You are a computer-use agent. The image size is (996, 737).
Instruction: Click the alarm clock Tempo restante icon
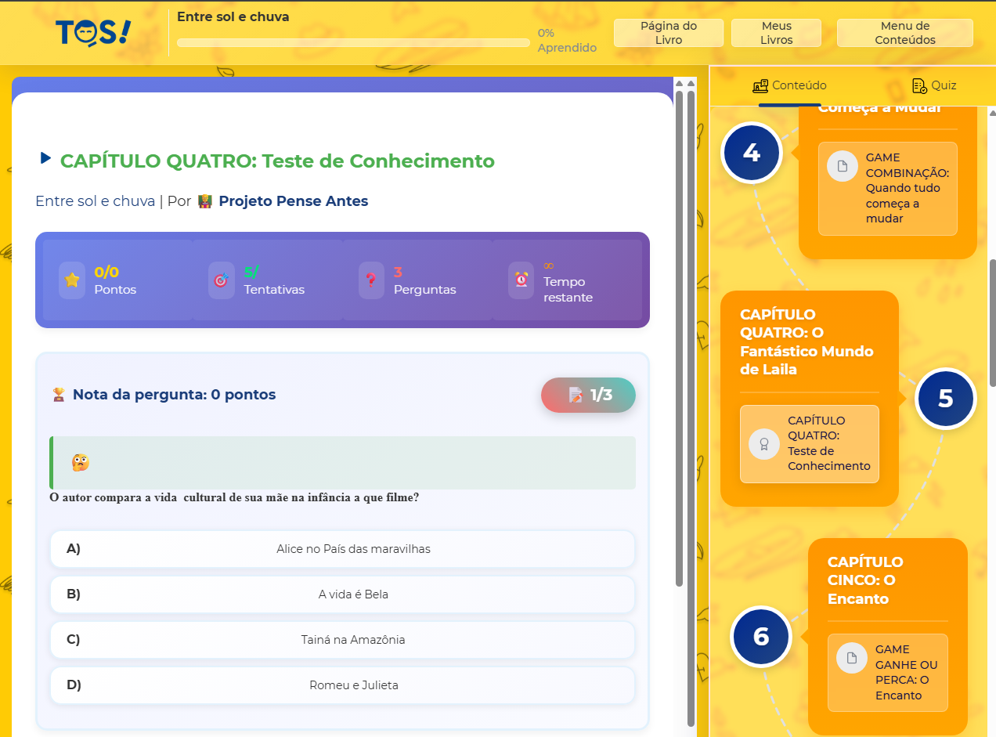521,280
